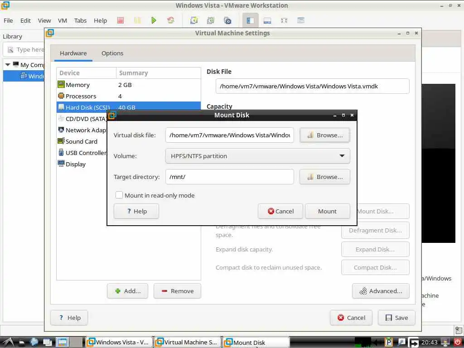Click the Device column header
The width and height of the screenshot is (464, 348).
pyautogui.click(x=87, y=73)
